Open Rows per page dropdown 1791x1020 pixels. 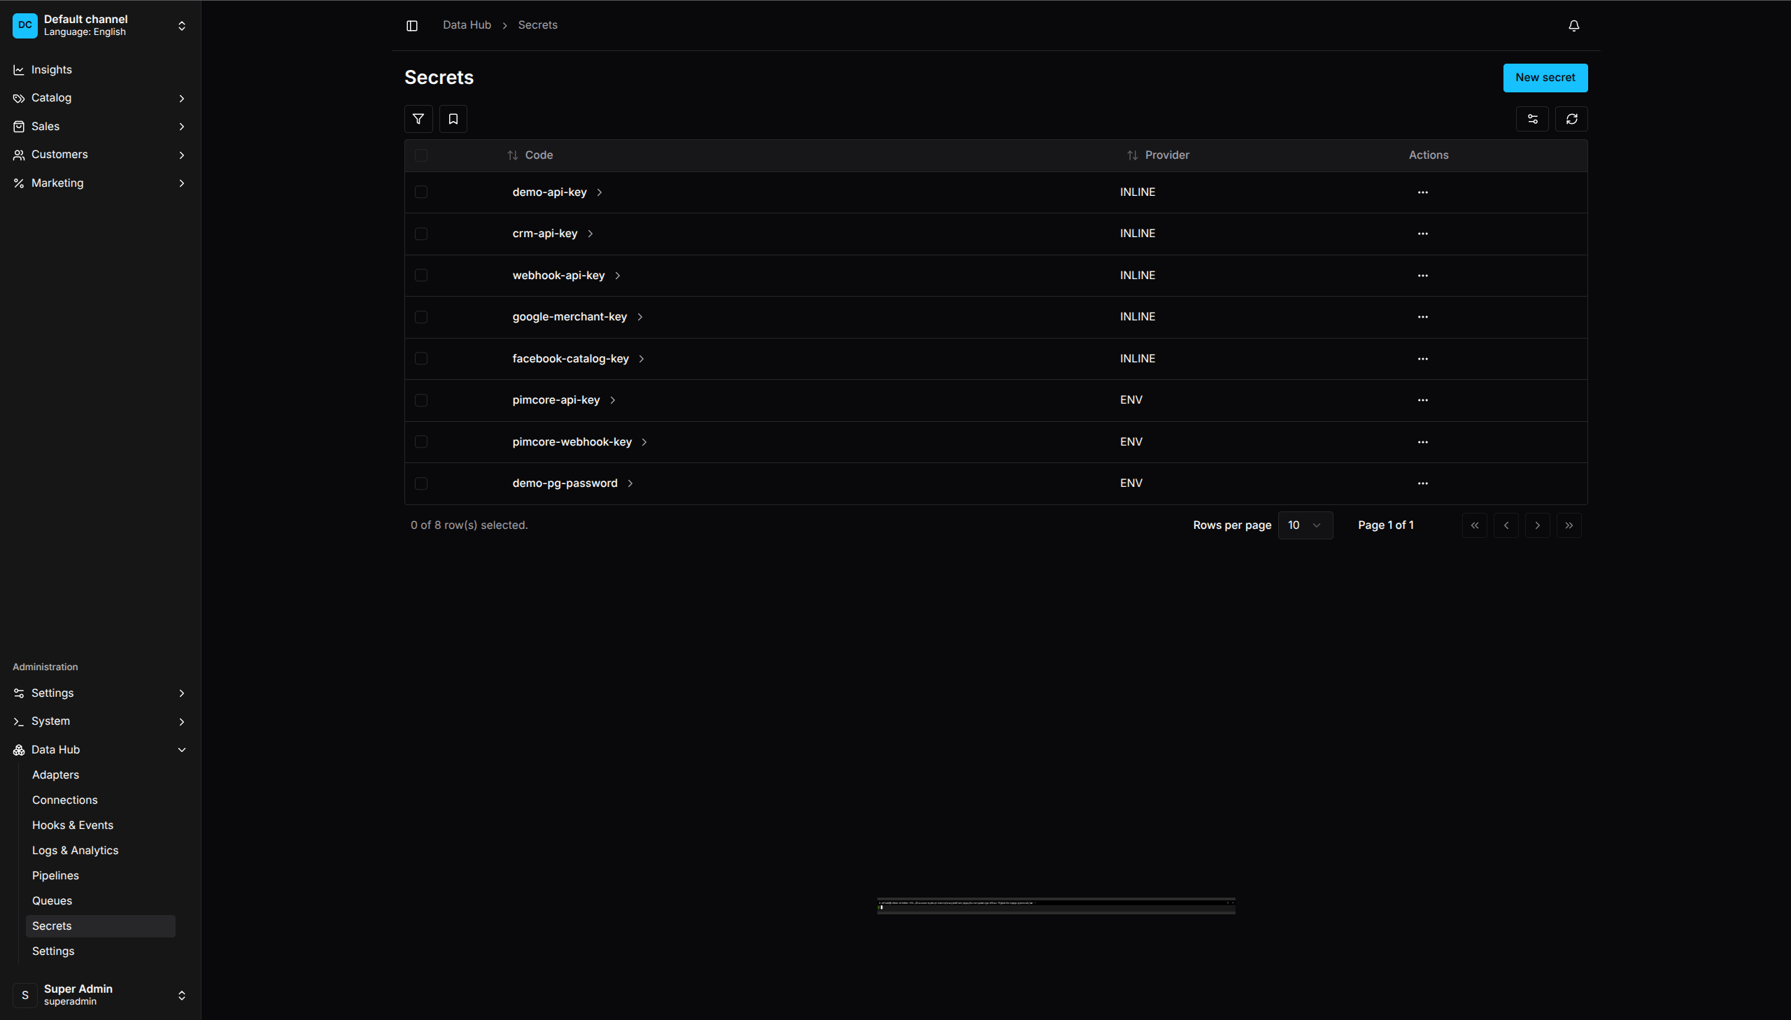click(1304, 525)
